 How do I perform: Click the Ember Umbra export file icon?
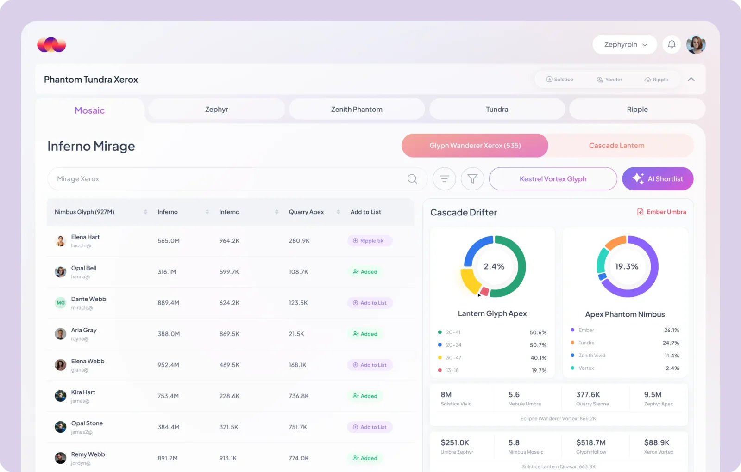click(x=641, y=212)
